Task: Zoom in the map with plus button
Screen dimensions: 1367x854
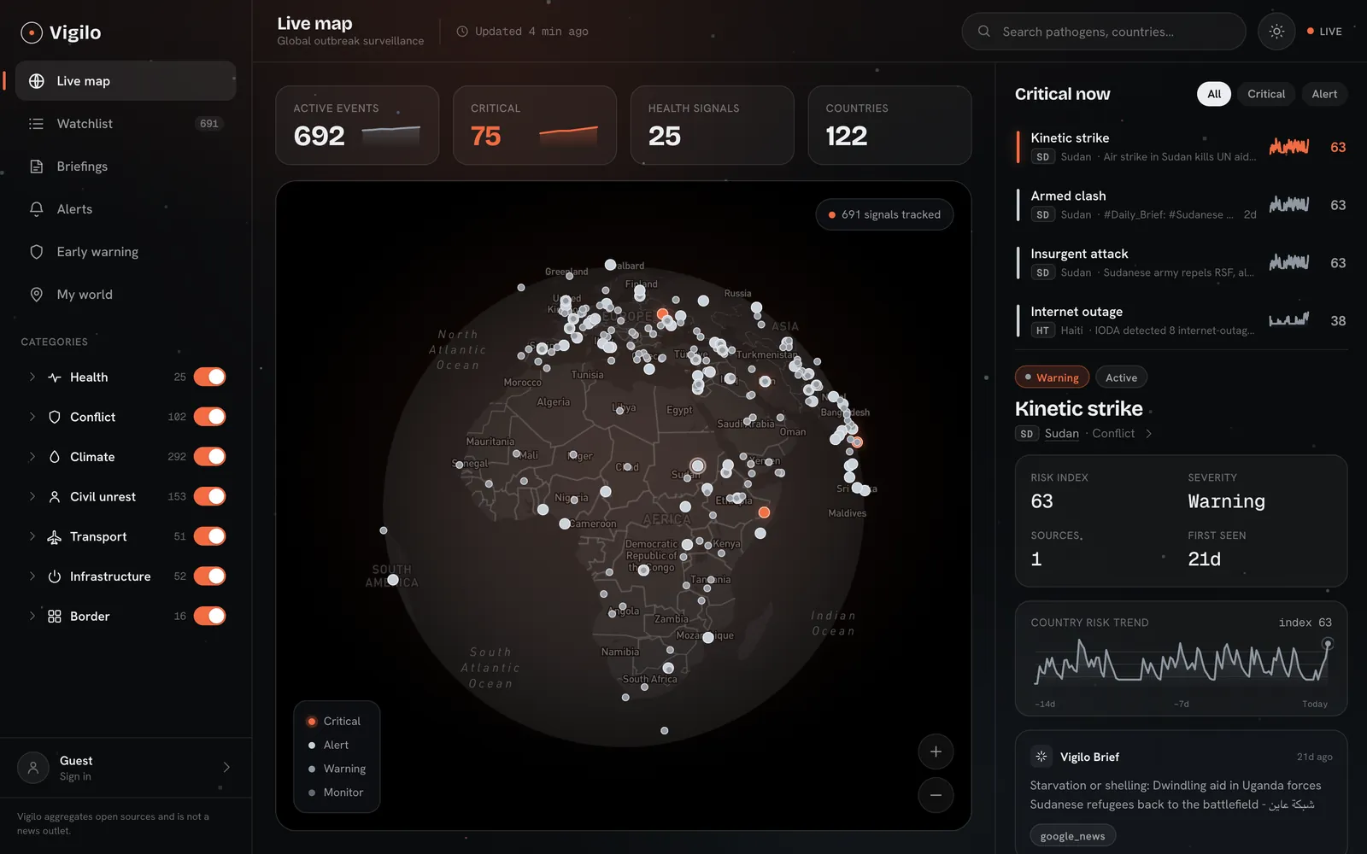Action: pyautogui.click(x=936, y=752)
